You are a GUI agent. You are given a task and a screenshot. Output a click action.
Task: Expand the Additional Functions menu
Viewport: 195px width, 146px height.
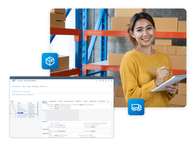43,86
